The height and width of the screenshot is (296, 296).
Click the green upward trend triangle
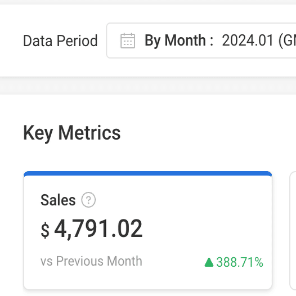pos(209,262)
